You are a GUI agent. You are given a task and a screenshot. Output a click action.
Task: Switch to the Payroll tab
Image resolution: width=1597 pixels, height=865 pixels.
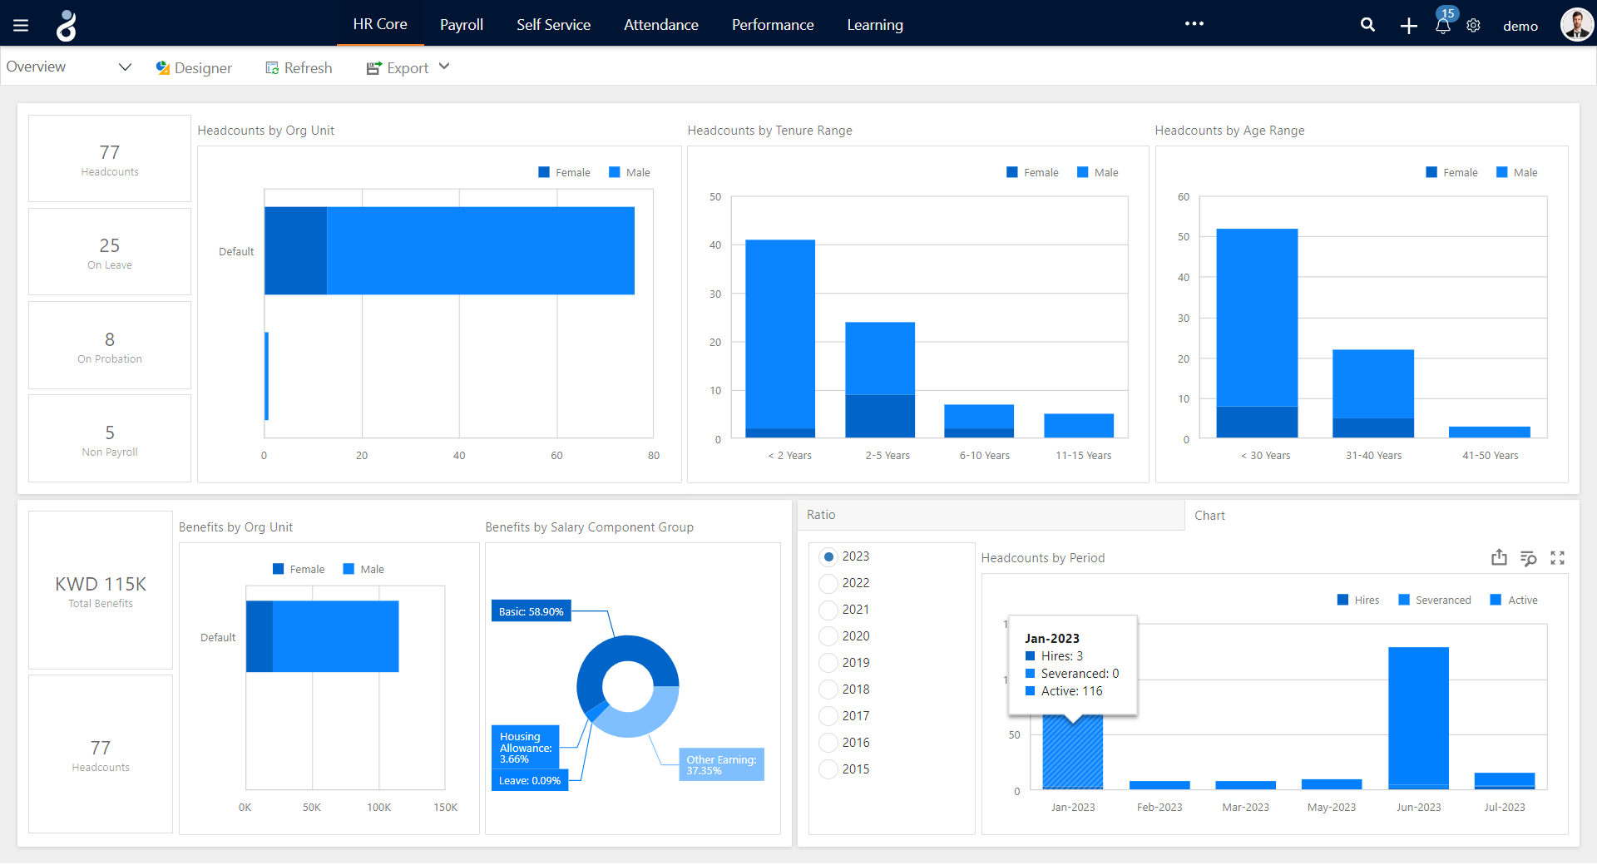pos(461,25)
